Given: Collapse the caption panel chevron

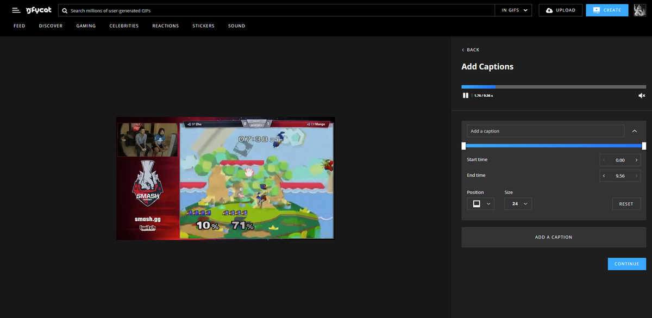Looking at the screenshot, I should pyautogui.click(x=635, y=131).
